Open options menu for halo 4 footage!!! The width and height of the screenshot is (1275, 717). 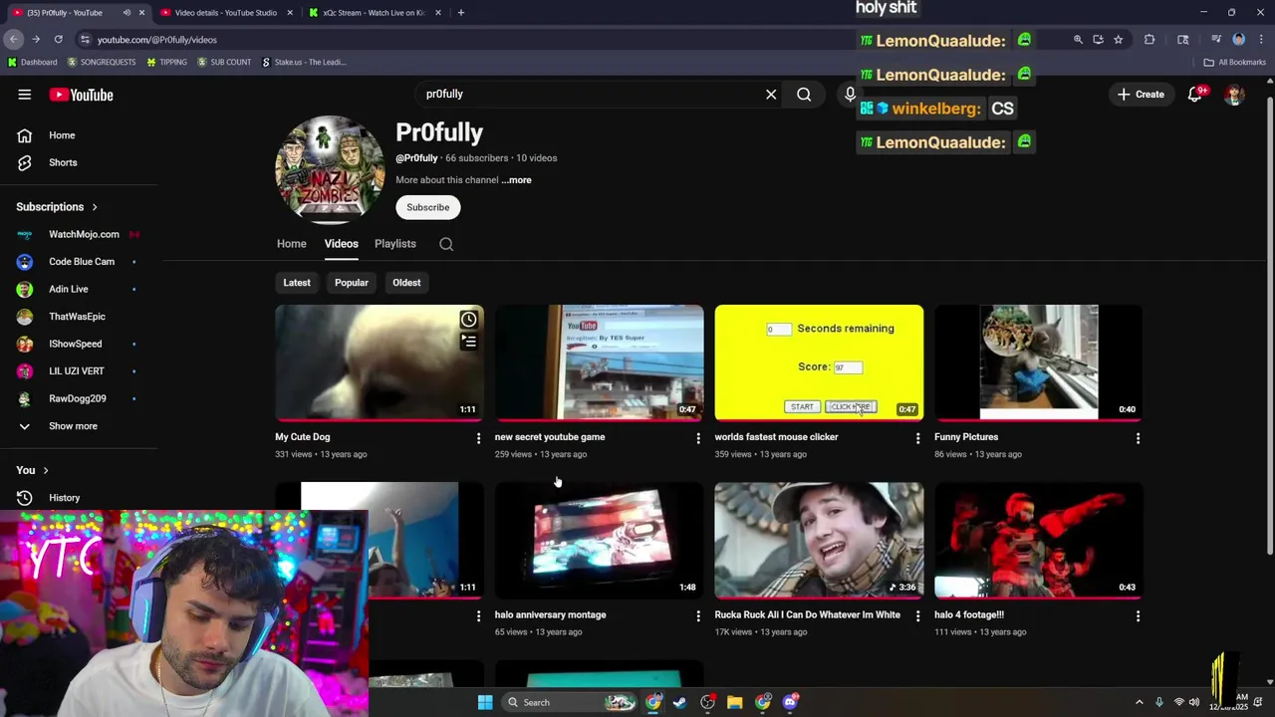click(x=1138, y=616)
